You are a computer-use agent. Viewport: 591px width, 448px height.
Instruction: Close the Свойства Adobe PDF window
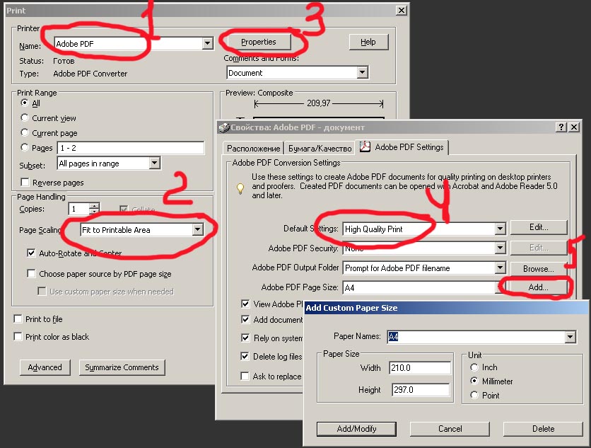[x=573, y=127]
